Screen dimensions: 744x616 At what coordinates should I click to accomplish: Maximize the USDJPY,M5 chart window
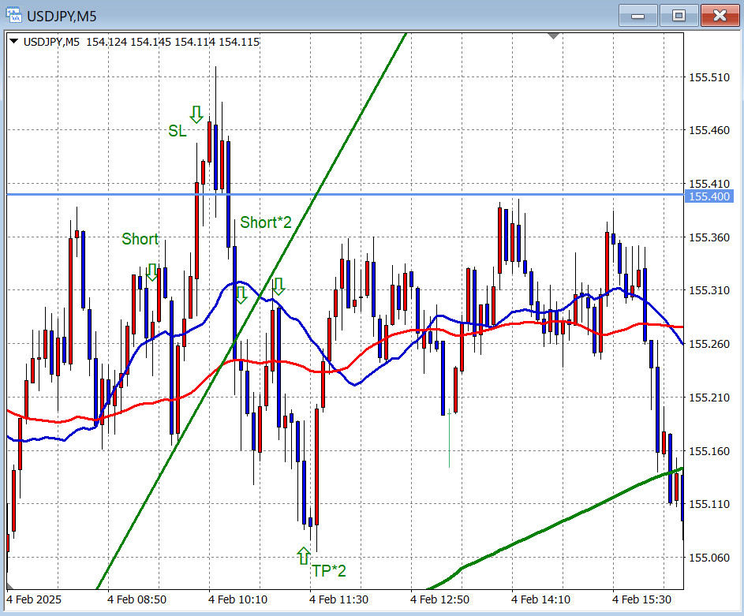coord(679,15)
